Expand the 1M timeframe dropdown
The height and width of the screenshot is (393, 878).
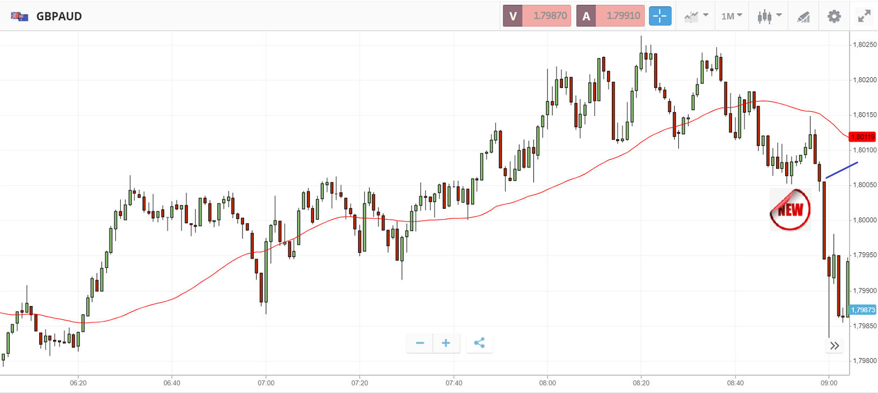click(731, 16)
